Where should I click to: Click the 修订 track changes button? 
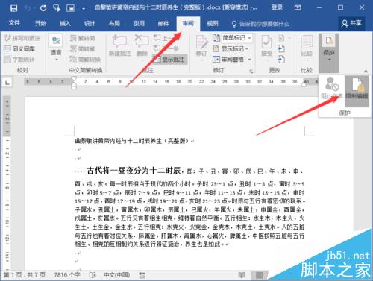tap(201, 47)
